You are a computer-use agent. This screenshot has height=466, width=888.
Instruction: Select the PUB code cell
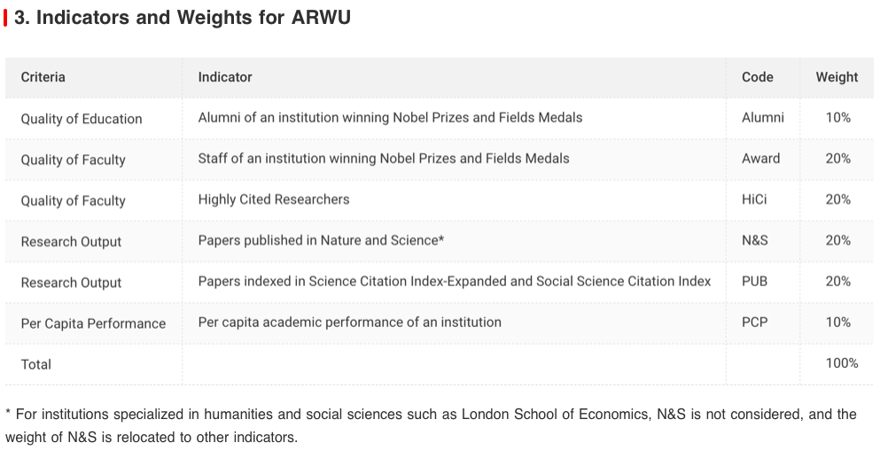pos(754,281)
